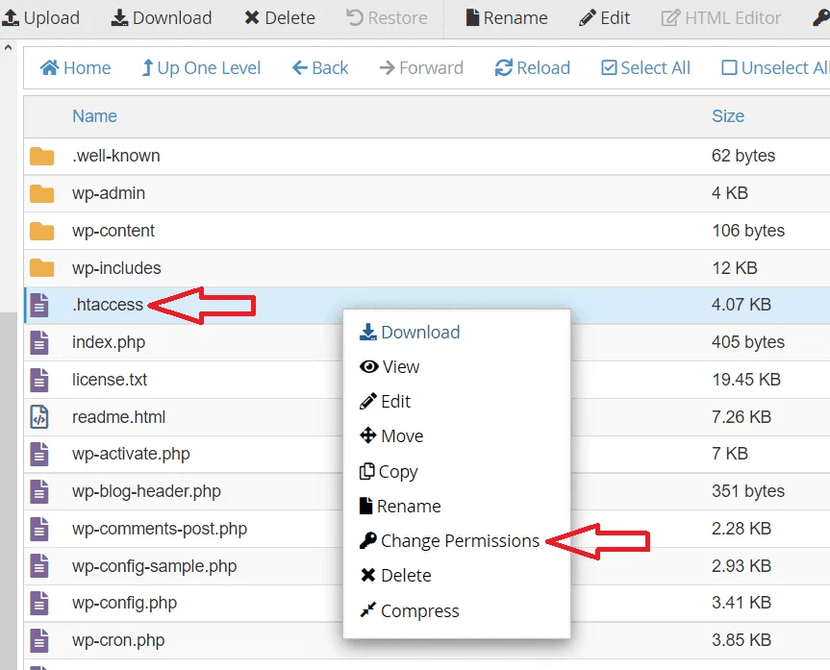Click the Size column header
The image size is (830, 670).
tap(728, 116)
